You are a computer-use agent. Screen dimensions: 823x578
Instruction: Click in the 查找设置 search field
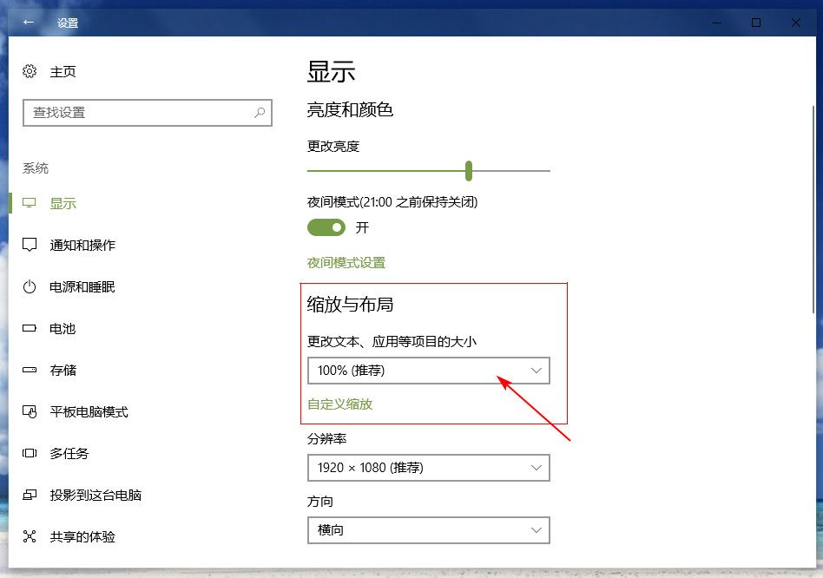click(x=148, y=112)
